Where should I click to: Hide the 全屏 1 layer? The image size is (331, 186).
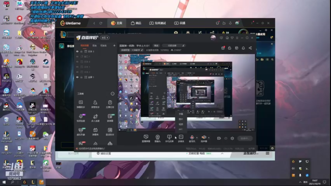pyautogui.click(x=77, y=77)
